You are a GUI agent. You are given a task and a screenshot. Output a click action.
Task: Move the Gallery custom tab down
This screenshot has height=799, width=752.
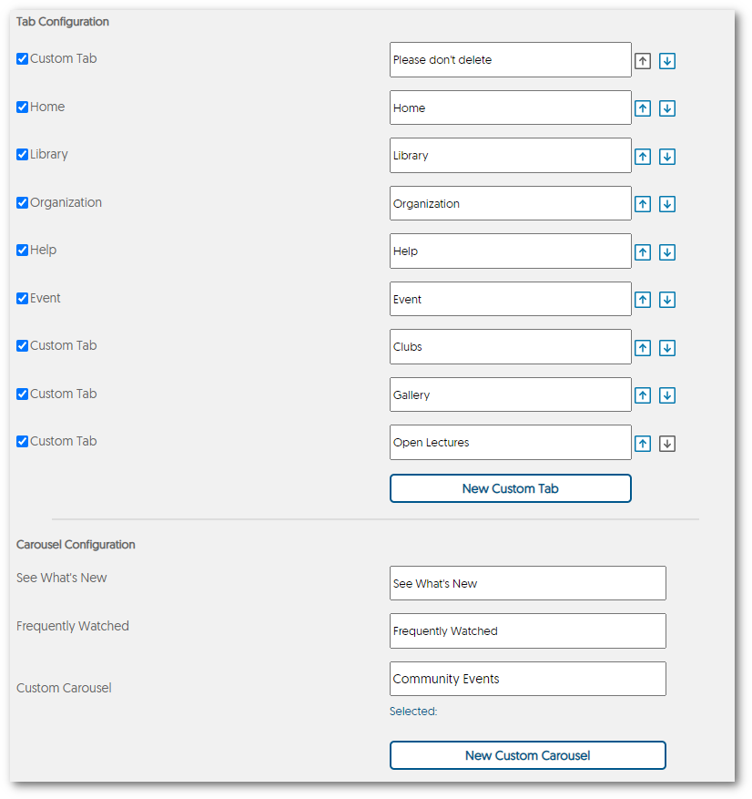click(x=667, y=394)
